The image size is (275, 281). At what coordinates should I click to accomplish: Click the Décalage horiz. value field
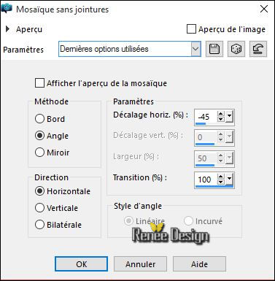(206, 117)
